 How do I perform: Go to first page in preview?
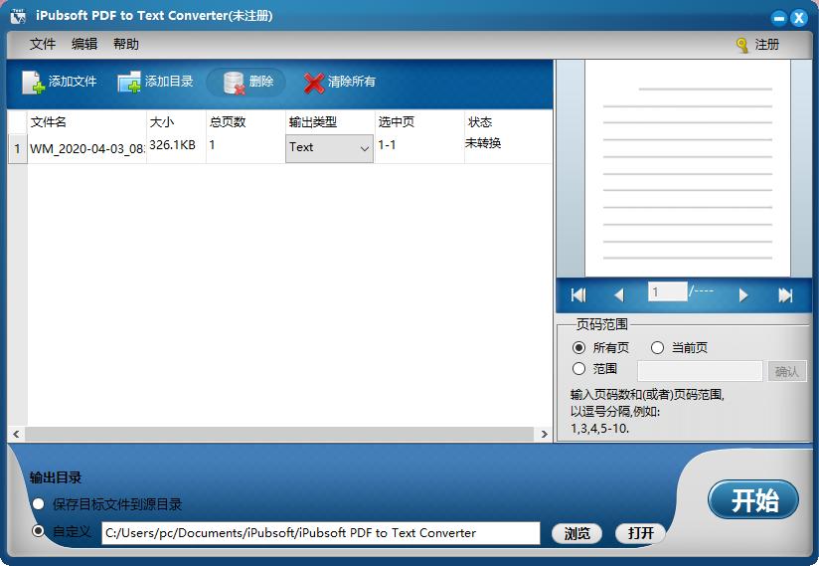pyautogui.click(x=578, y=294)
